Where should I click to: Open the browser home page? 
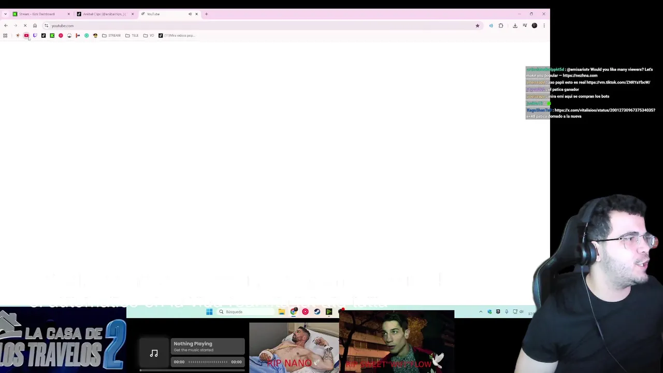tap(35, 25)
